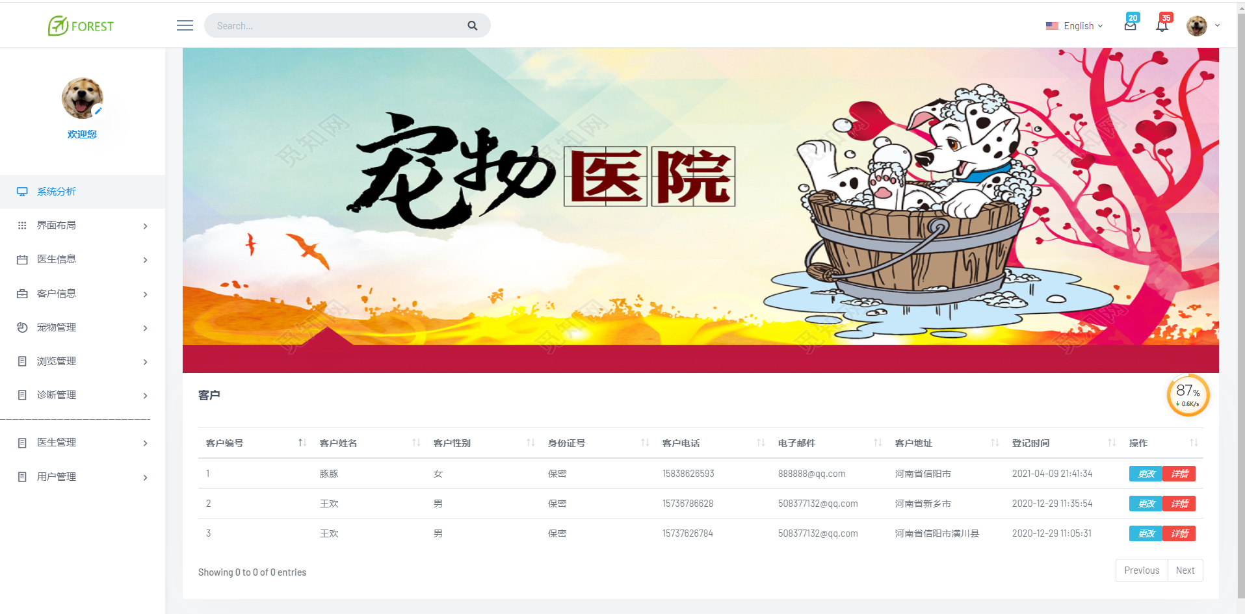The width and height of the screenshot is (1245, 614).
Task: Click the 系统分析 monitor icon
Action: click(x=23, y=191)
